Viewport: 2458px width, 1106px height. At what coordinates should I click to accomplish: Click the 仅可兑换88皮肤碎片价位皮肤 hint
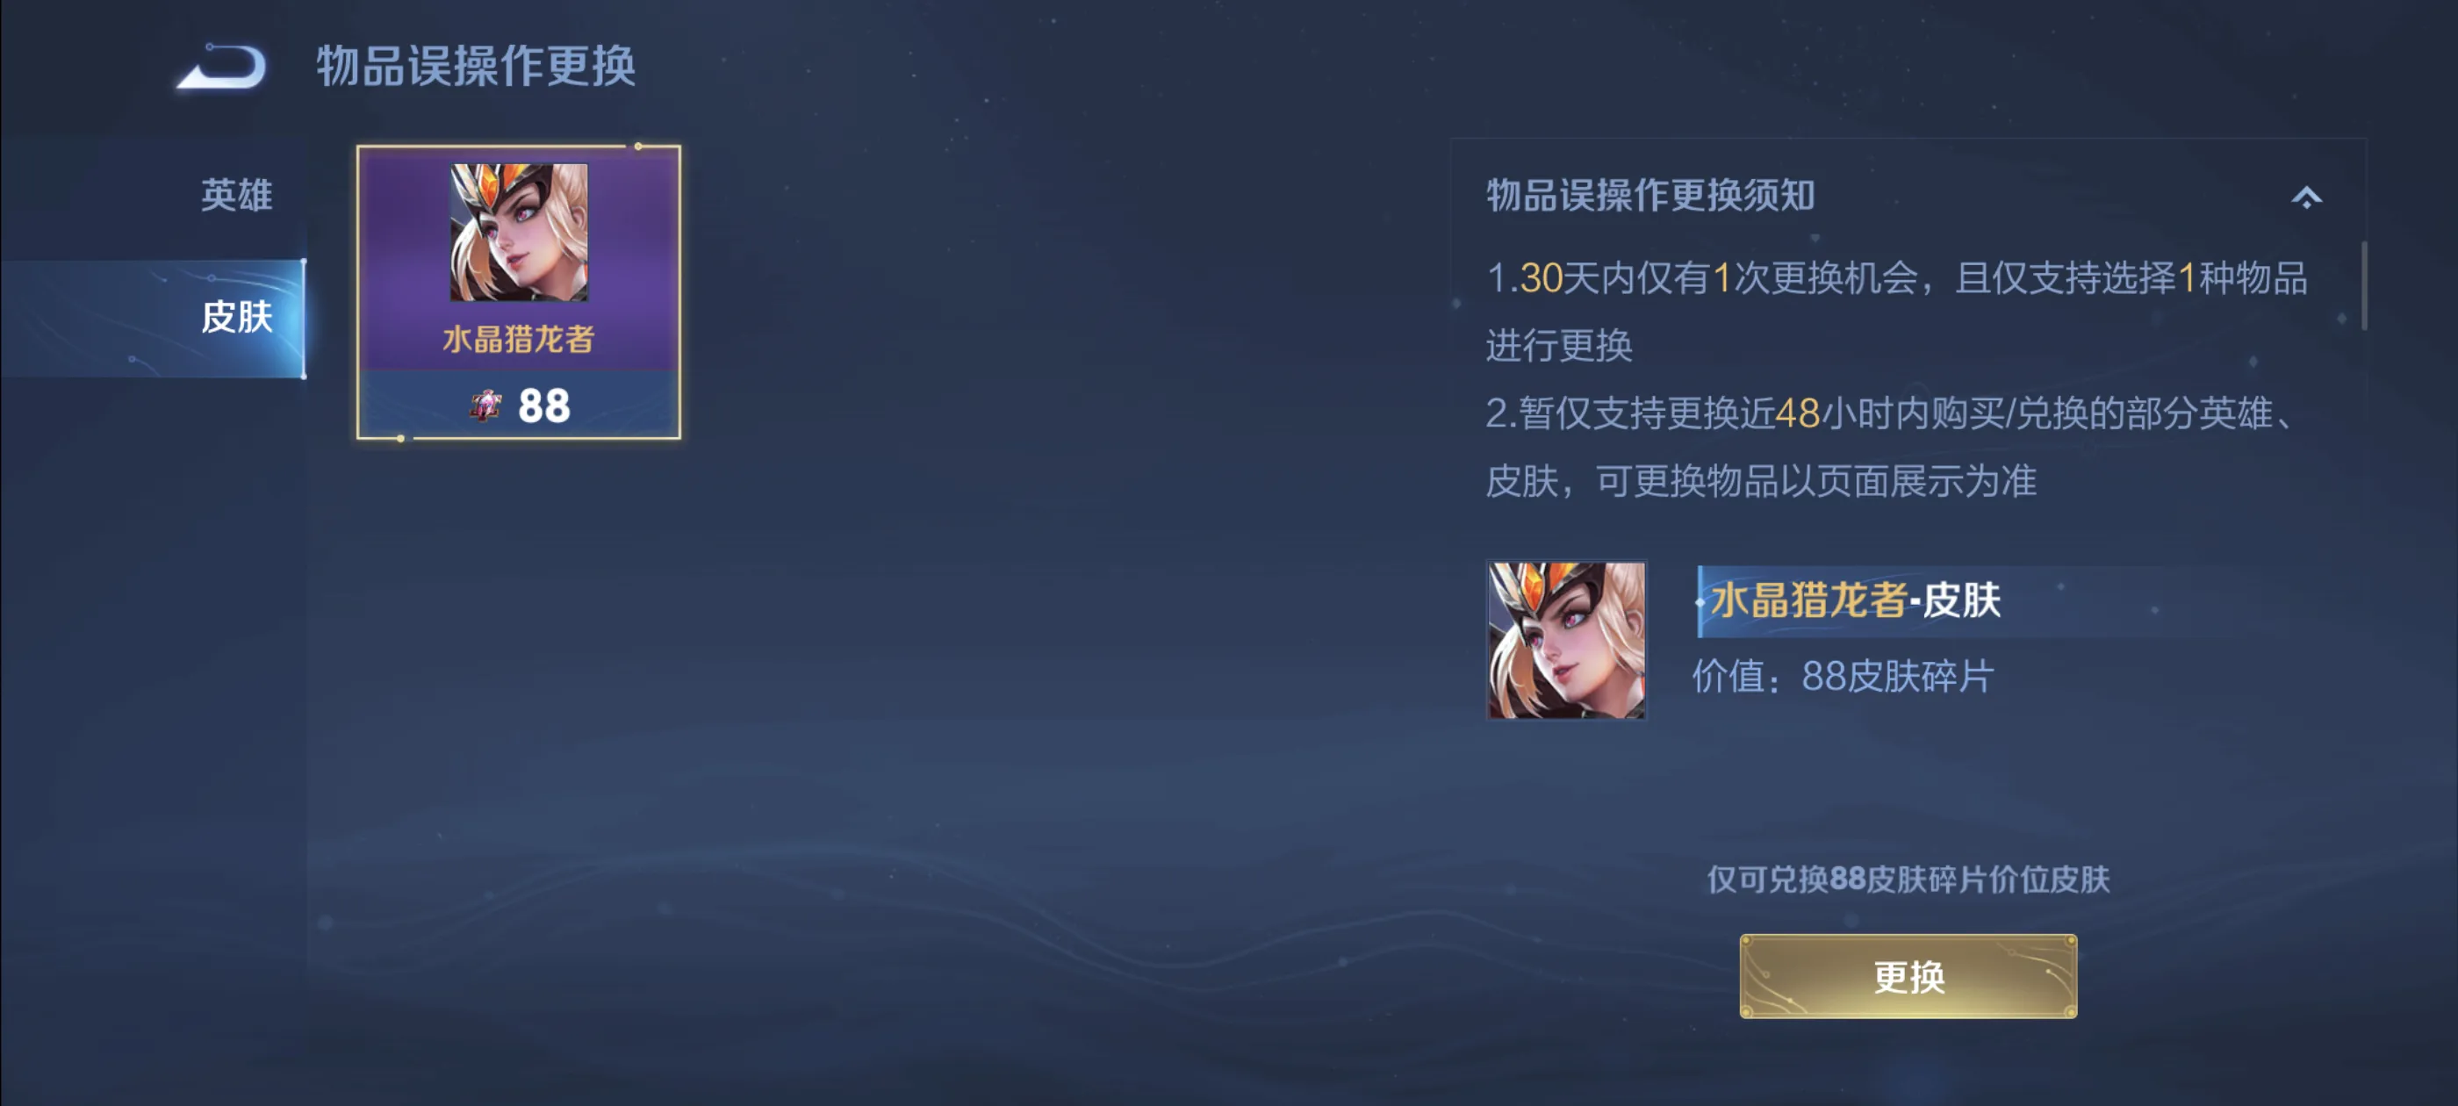tap(1908, 879)
